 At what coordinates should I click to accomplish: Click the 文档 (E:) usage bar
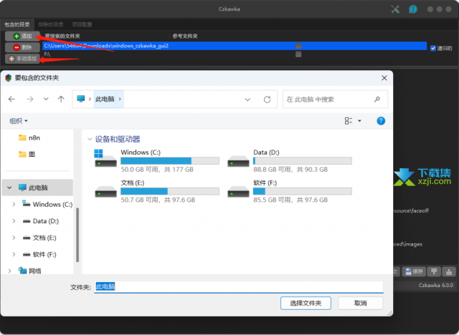(170, 191)
